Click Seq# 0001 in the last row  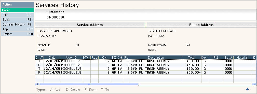[x=228, y=72]
